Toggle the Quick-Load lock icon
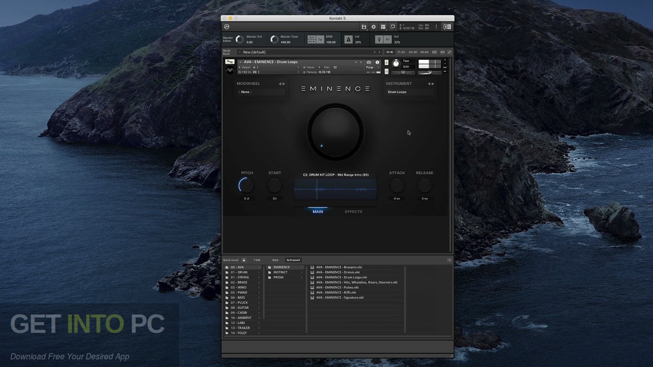 coord(244,260)
